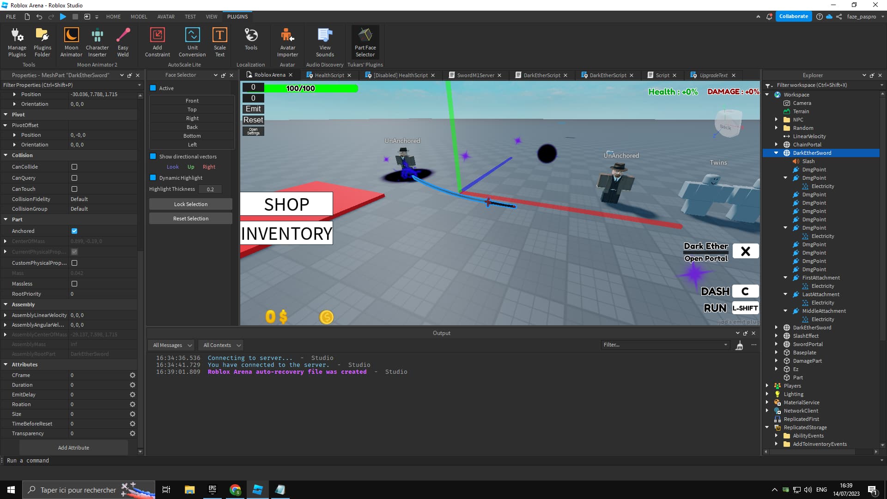Click the green health bar showing 100/100
The width and height of the screenshot is (887, 499).
311,88
